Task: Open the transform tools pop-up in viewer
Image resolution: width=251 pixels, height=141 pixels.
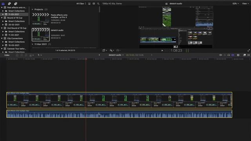Action: coord(105,51)
